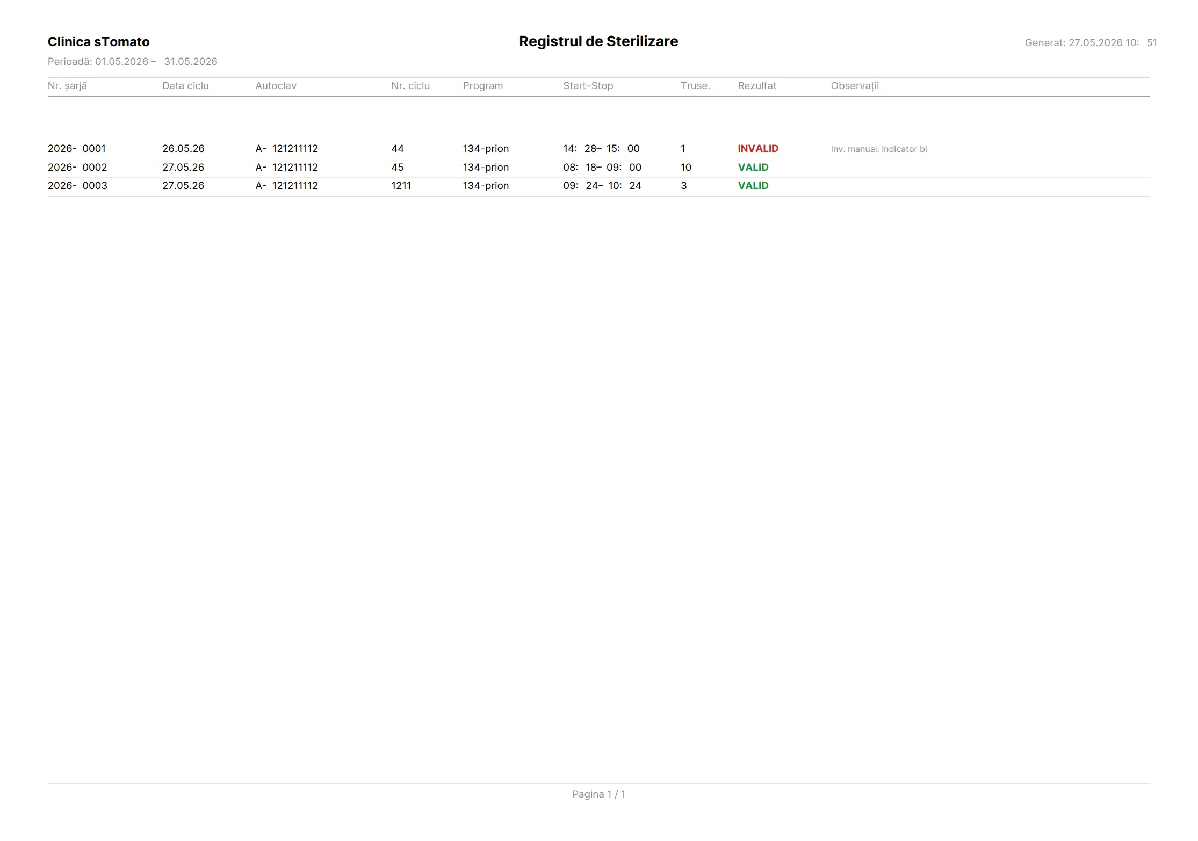Click the VALID result in row 2026-0002
The image size is (1198, 841).
tap(753, 168)
